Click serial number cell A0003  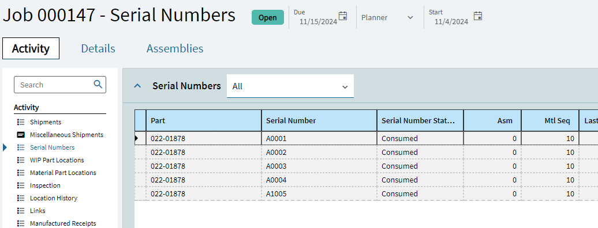click(x=319, y=166)
